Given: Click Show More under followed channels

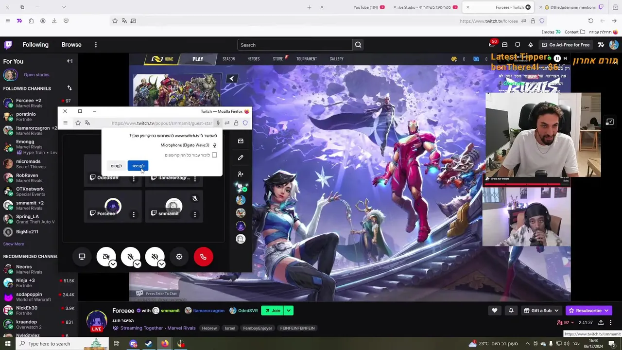Looking at the screenshot, I should click(x=14, y=244).
